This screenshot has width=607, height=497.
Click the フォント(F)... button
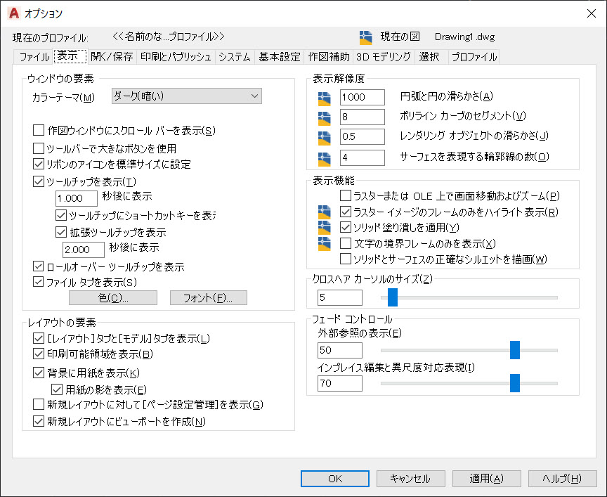click(x=208, y=297)
